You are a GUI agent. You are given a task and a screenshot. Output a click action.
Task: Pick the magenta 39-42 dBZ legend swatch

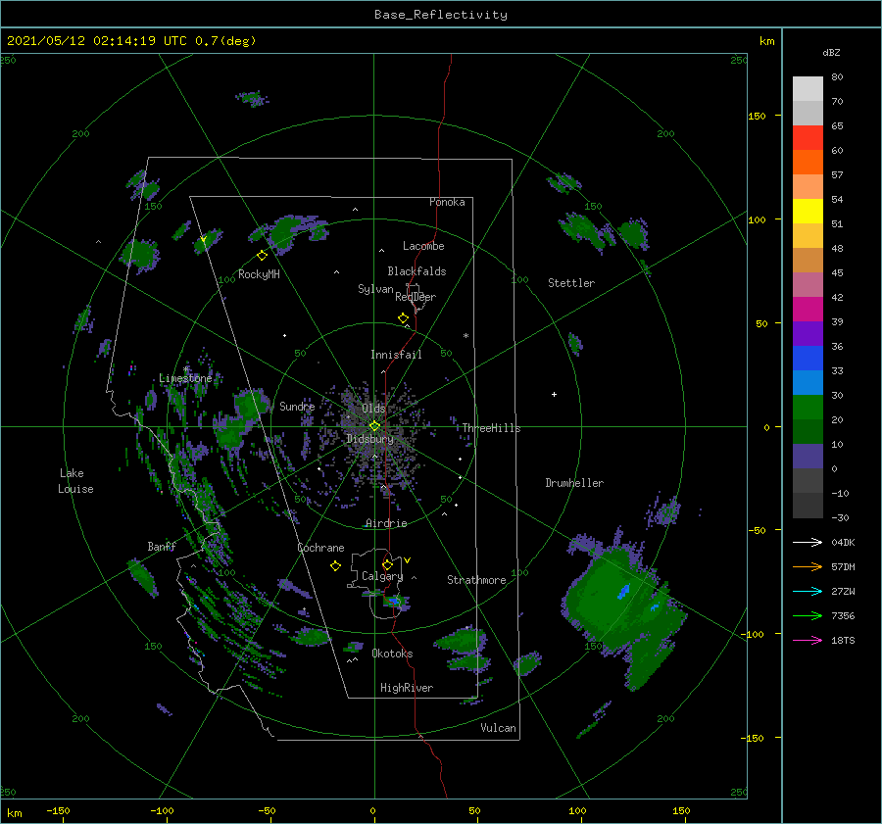tap(808, 310)
